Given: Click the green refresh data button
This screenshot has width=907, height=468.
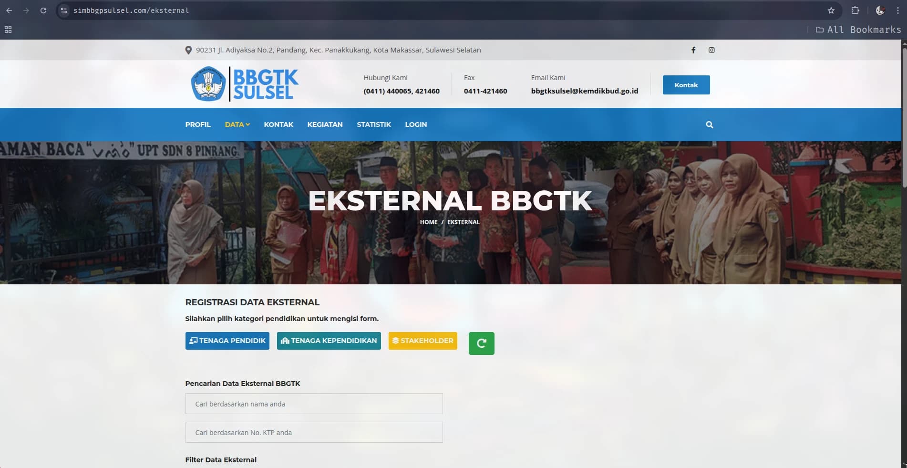Looking at the screenshot, I should click(x=481, y=343).
